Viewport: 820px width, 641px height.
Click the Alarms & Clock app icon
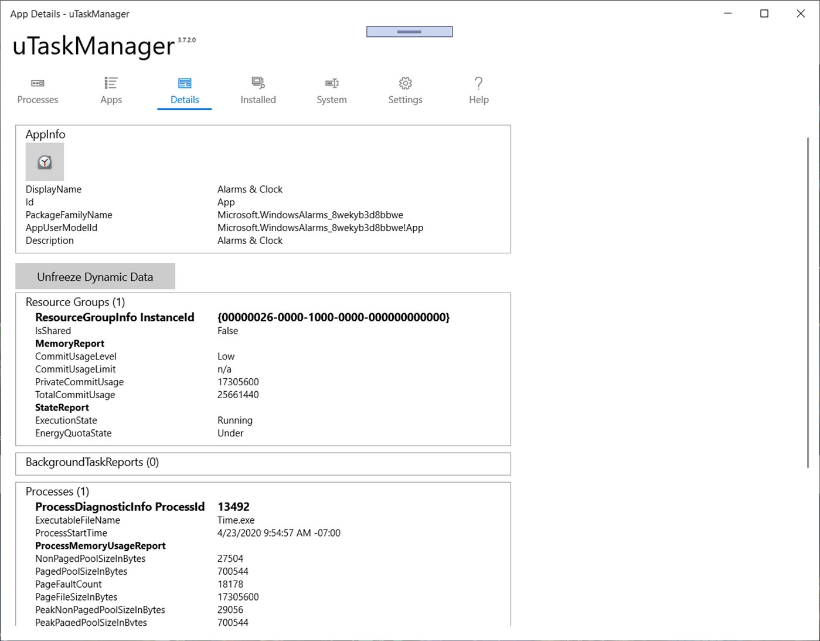coord(45,161)
